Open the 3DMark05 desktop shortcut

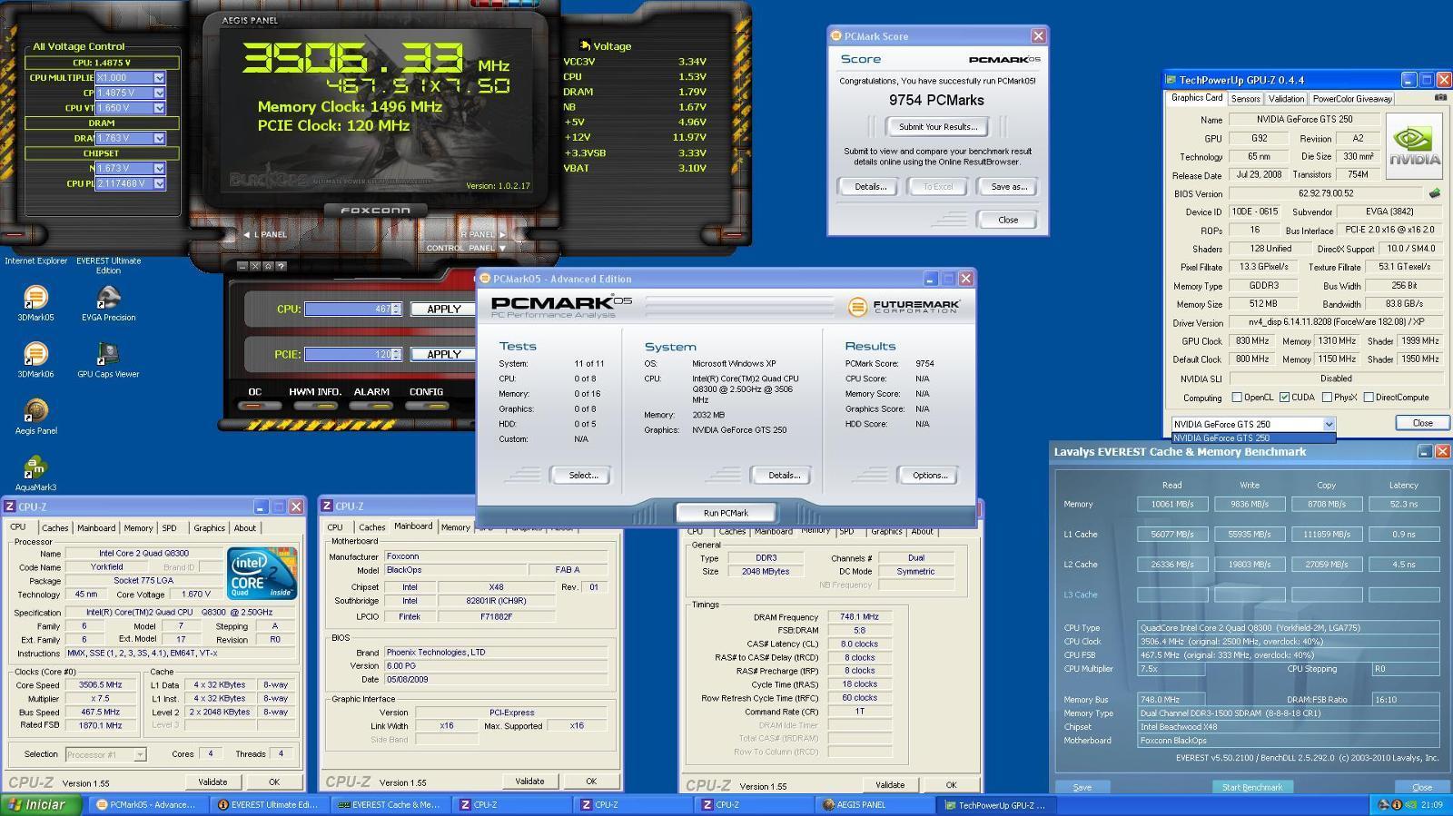tap(35, 302)
